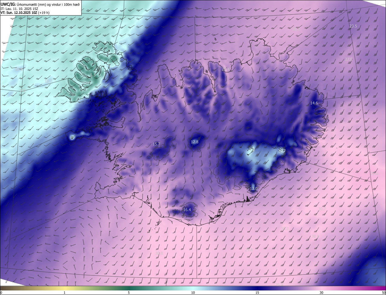Click the 0 tick on the color scale
This screenshot has height=295, width=386.
(1, 293)
